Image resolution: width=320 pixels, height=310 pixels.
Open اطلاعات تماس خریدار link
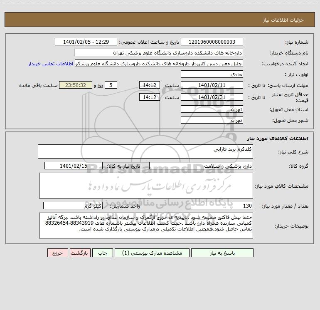51,64
